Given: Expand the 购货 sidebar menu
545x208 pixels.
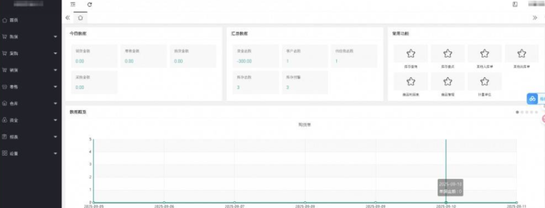Looking at the screenshot, I should 30,37.
